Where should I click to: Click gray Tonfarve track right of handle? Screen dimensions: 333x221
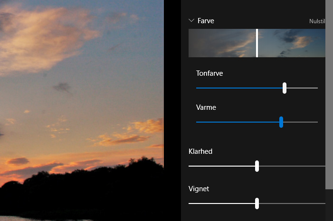coord(303,88)
